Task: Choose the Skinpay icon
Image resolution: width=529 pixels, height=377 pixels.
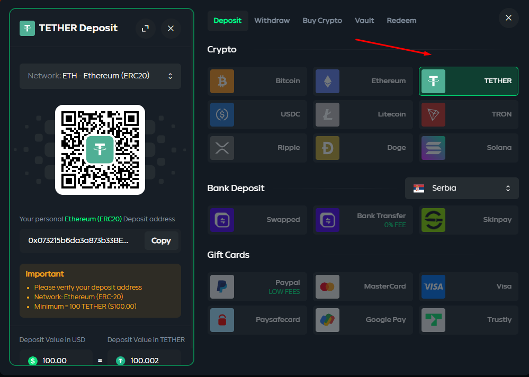Action: [433, 220]
